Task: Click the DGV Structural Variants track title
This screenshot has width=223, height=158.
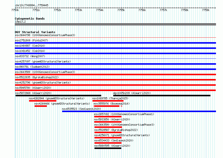Action: point(35,32)
